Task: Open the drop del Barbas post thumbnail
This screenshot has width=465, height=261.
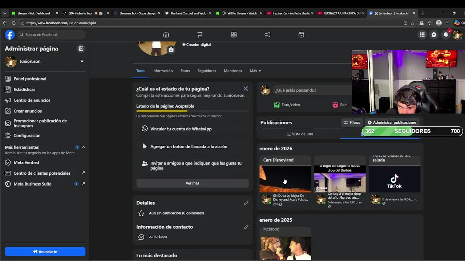Action: [340, 179]
